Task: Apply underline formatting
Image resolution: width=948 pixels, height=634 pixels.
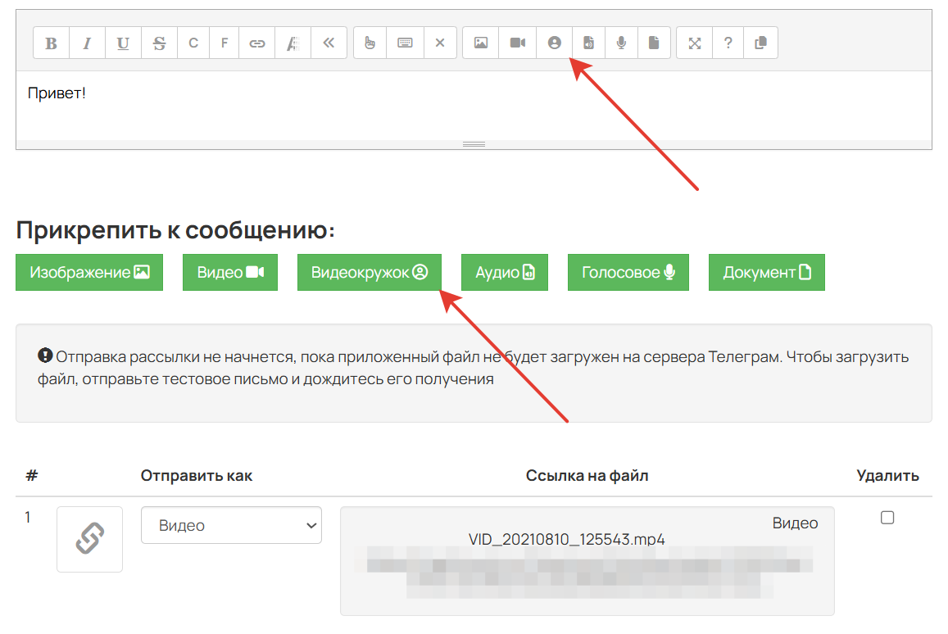Action: tap(123, 43)
